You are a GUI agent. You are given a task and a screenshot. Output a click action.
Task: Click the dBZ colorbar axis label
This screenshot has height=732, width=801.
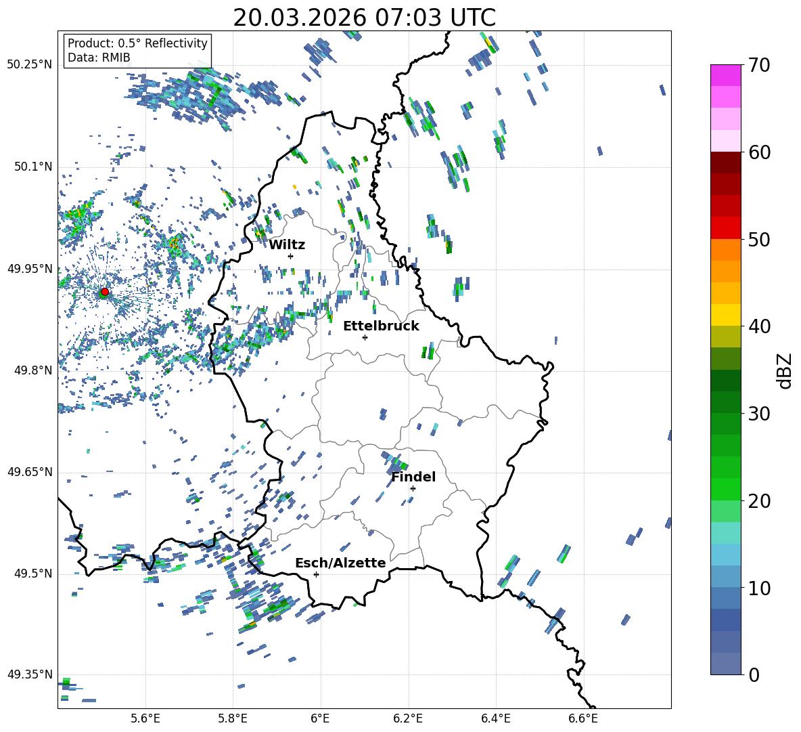(x=785, y=370)
